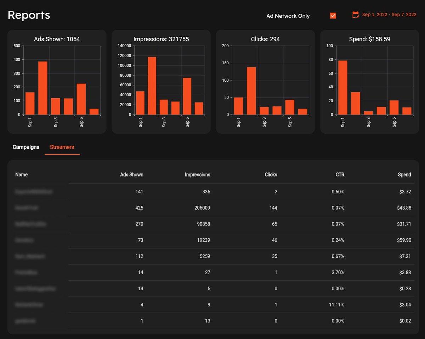Click the Ads Shown value 112
Image resolution: width=425 pixels, height=339 pixels.
click(x=139, y=256)
